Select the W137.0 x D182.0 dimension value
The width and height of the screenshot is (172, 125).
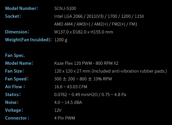84,32
